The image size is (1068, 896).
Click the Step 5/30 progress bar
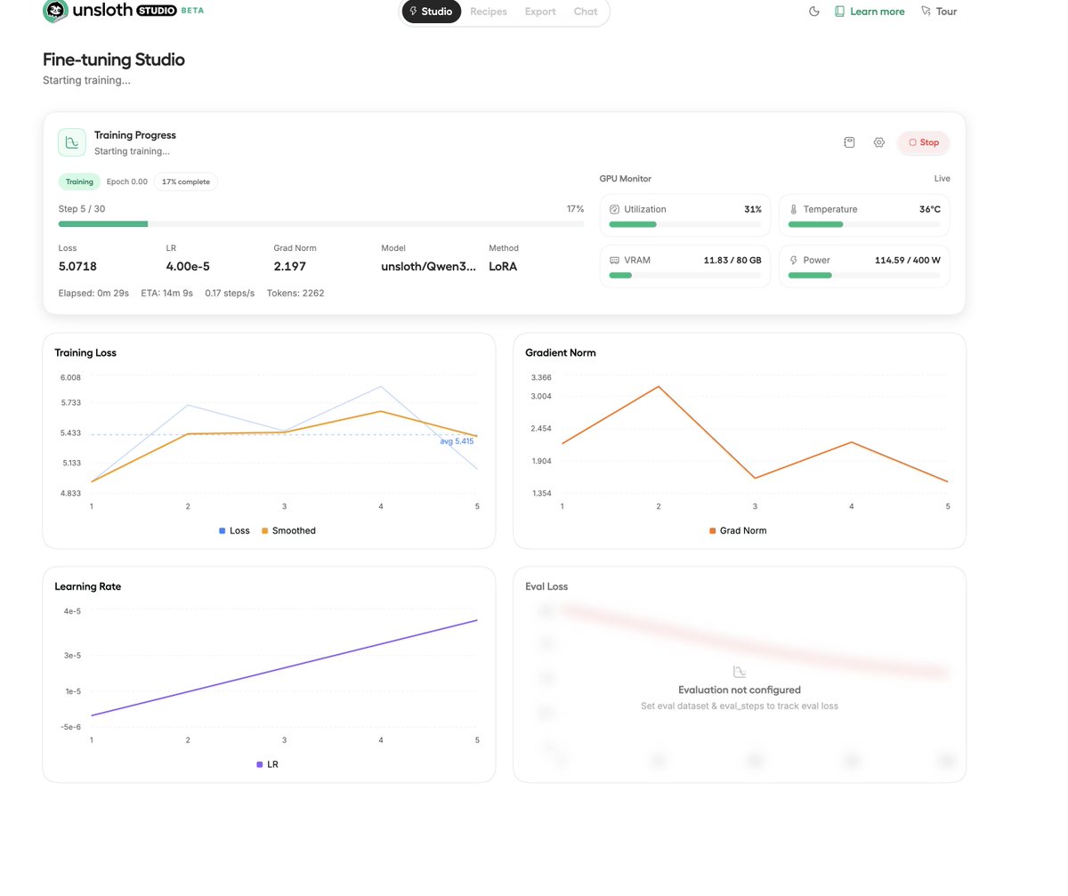[x=320, y=223]
